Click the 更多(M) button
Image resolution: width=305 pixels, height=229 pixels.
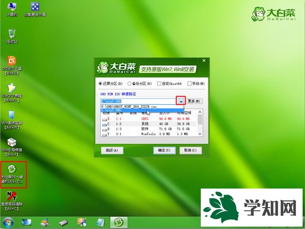coord(194,101)
